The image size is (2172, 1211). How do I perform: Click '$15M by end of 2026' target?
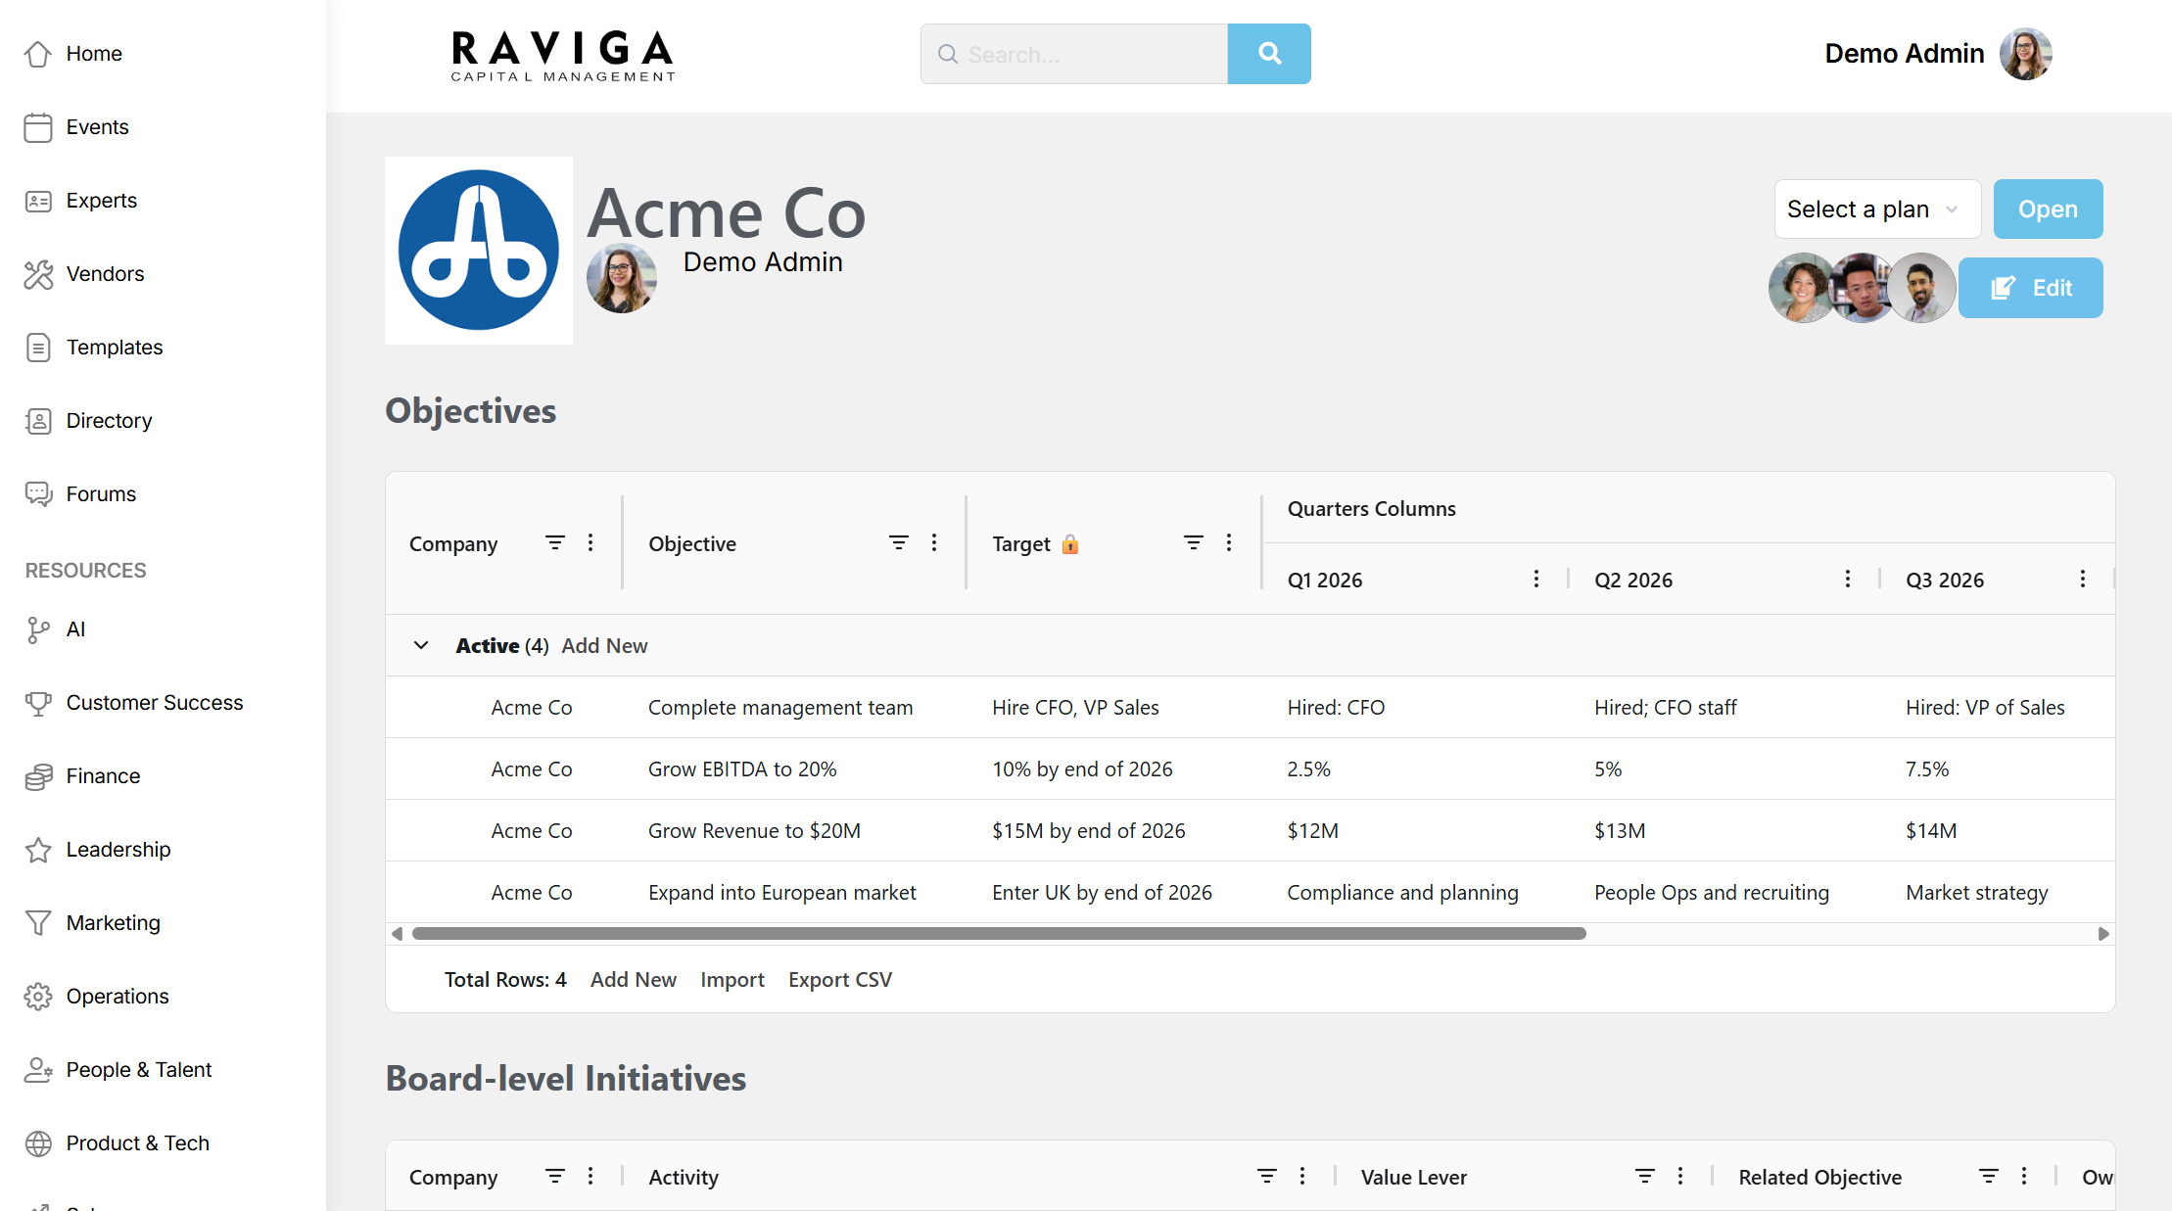1089,830
